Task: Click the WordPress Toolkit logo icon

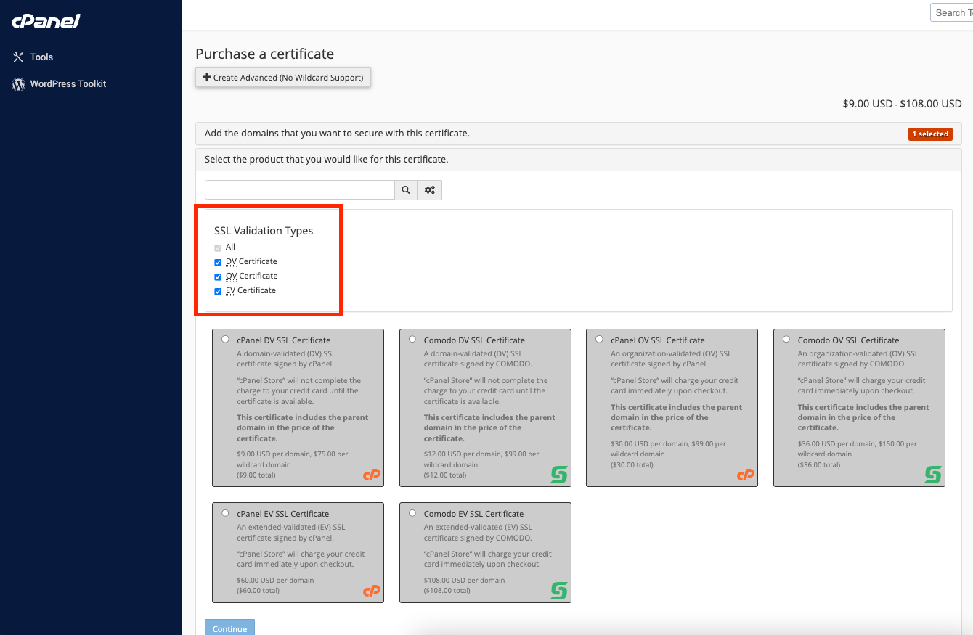Action: pyautogui.click(x=18, y=84)
